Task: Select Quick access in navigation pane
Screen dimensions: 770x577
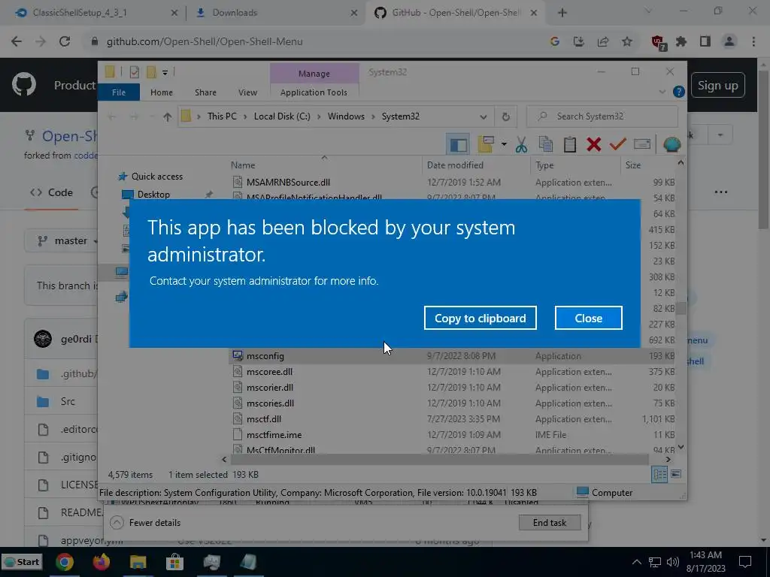Action: pos(156,176)
